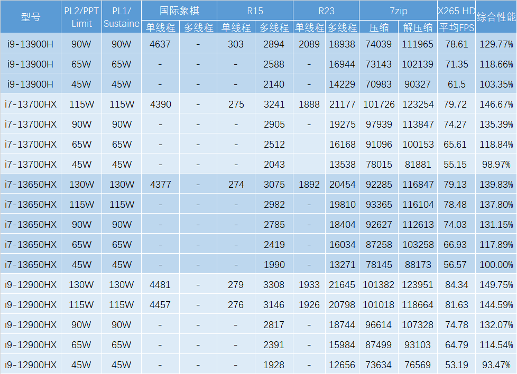
Task: Select the decompression value 123951
Action: click(417, 285)
